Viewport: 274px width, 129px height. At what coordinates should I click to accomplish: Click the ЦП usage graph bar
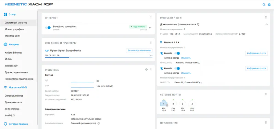pyautogui.click(x=82, y=82)
